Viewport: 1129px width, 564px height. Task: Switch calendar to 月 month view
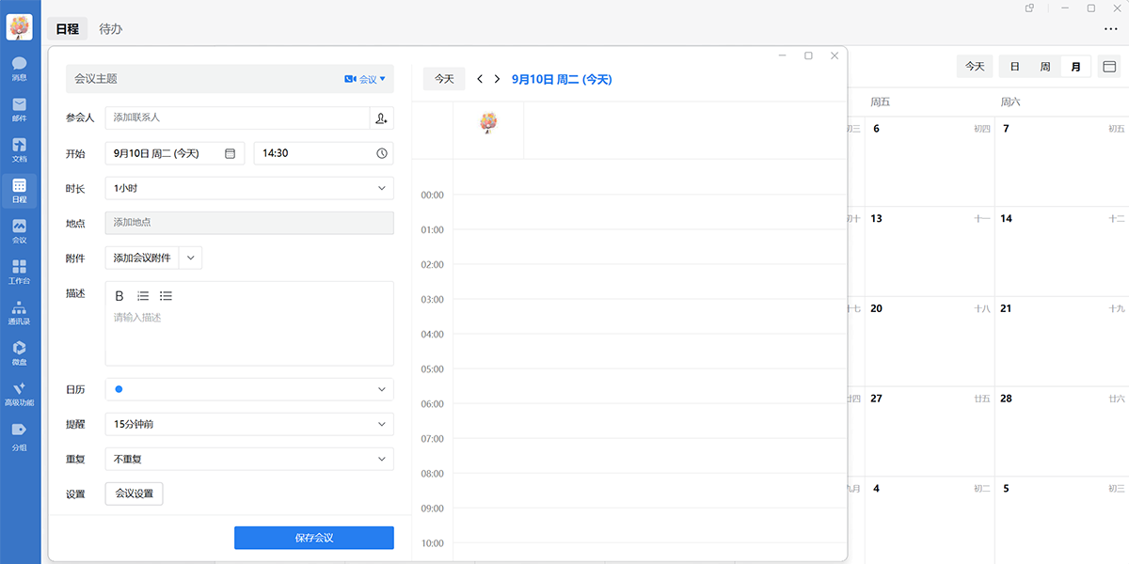tap(1075, 67)
